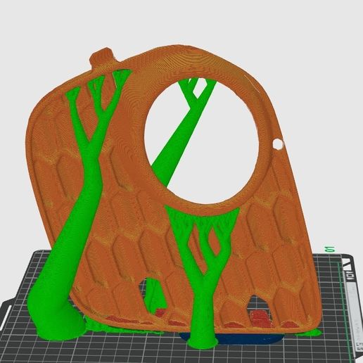Click the rectangular tab on the model's top left
Viewport: 363px width, 363px height.
(x=103, y=57)
